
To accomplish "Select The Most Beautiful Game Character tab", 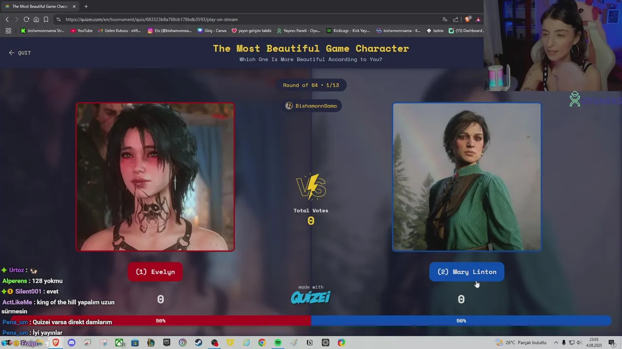I will pyautogui.click(x=39, y=6).
